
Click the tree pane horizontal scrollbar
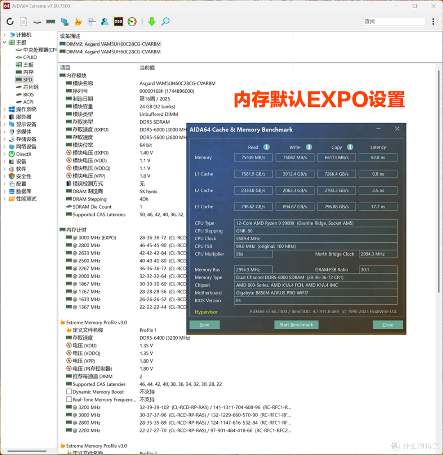coord(27,451)
